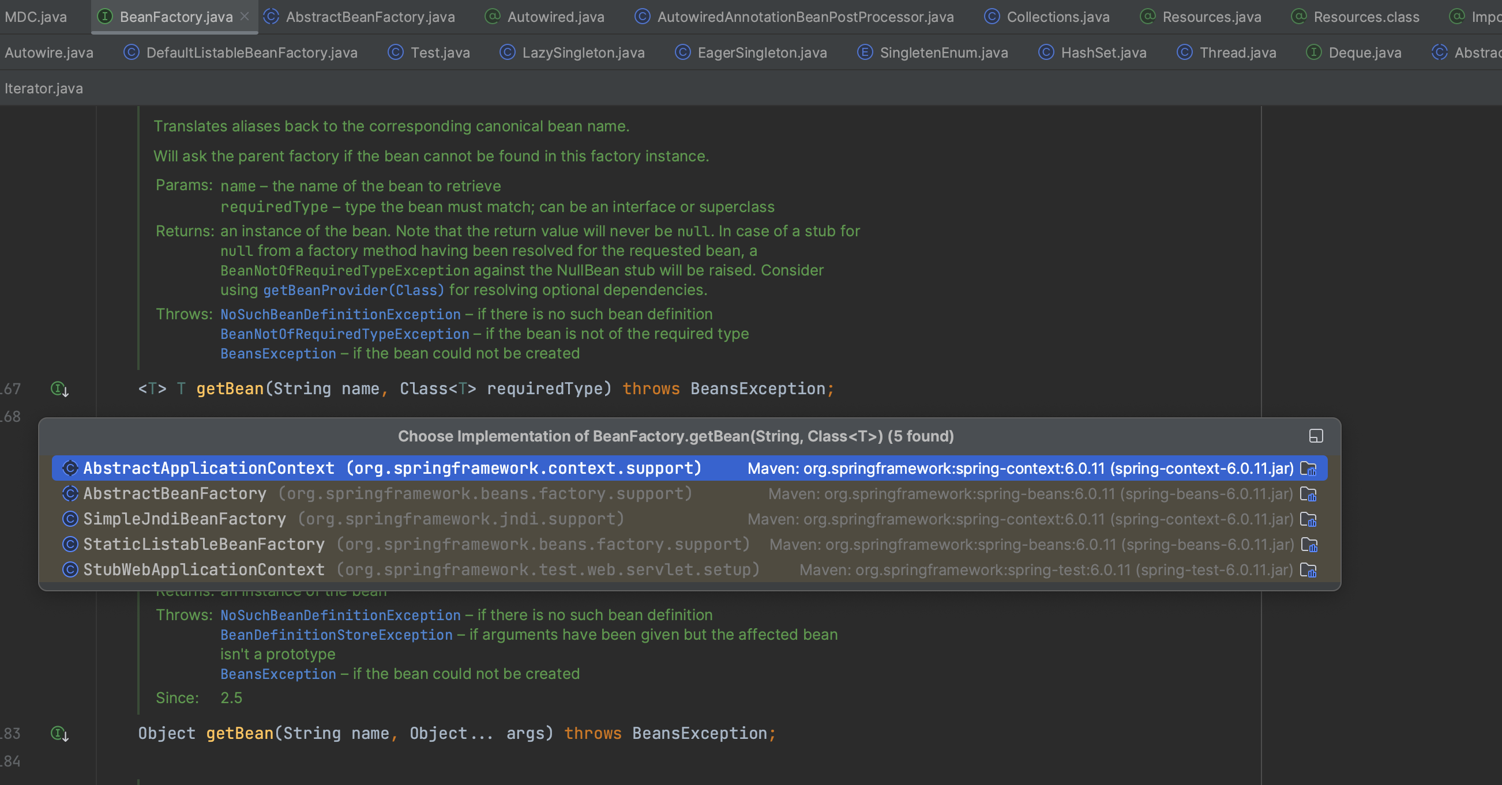Switch to the AbstractBeanFactory.java tab
The image size is (1502, 785).
point(359,17)
